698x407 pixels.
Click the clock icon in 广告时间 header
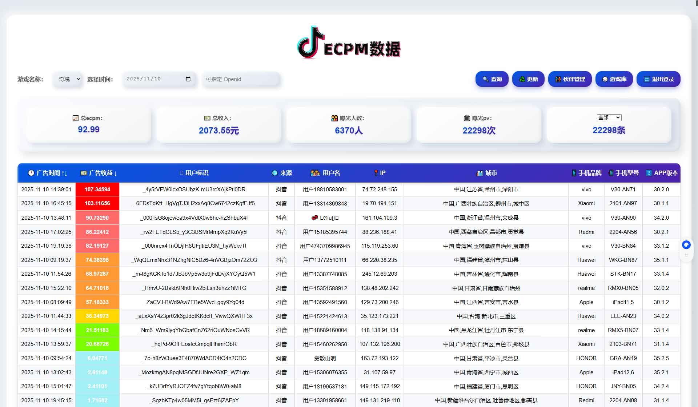tap(32, 173)
